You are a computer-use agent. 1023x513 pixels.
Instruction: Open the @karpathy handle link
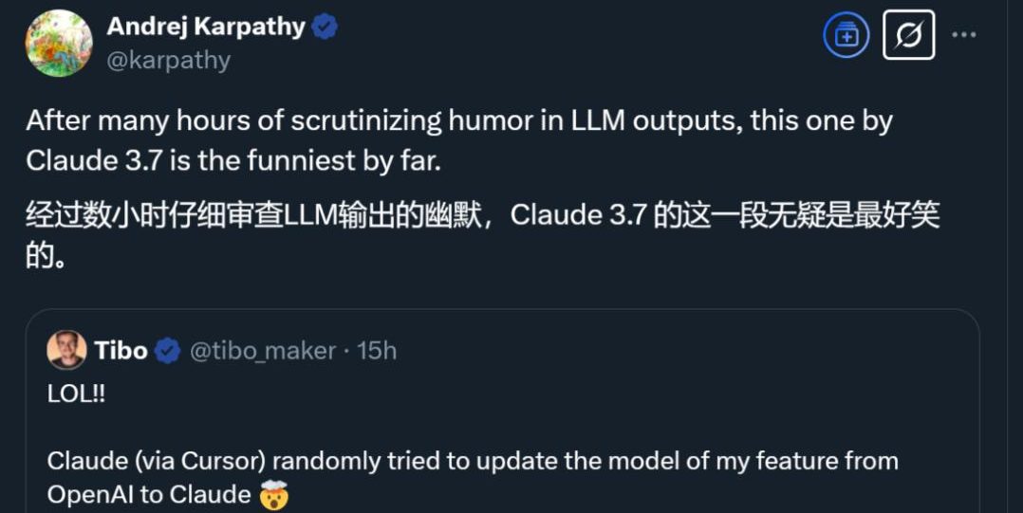click(168, 60)
